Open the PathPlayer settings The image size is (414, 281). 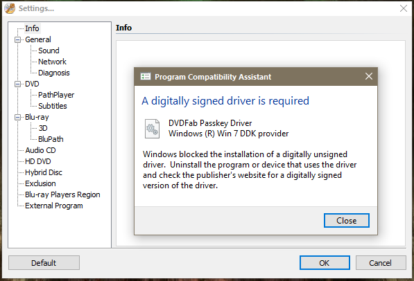coord(56,95)
